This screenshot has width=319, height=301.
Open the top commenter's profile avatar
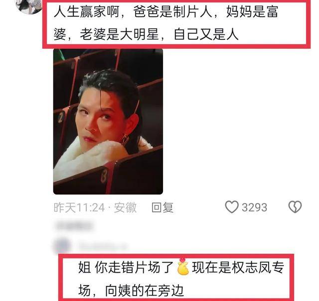[x=28, y=6]
